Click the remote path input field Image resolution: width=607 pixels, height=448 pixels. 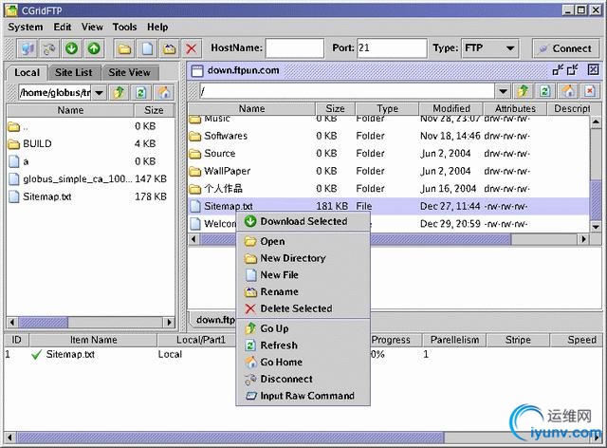(347, 91)
